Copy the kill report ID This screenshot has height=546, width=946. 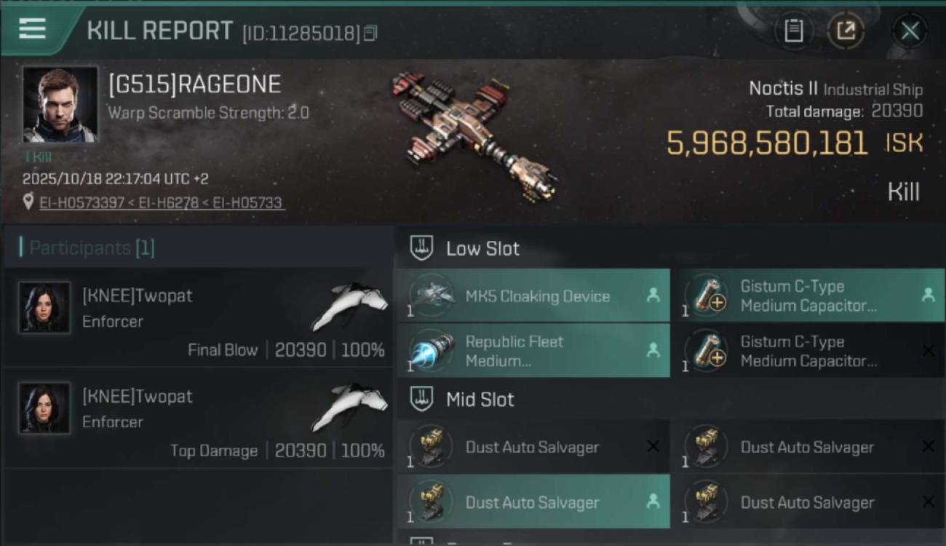[x=370, y=33]
